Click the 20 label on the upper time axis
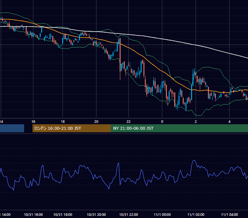 [x=96, y=122]
